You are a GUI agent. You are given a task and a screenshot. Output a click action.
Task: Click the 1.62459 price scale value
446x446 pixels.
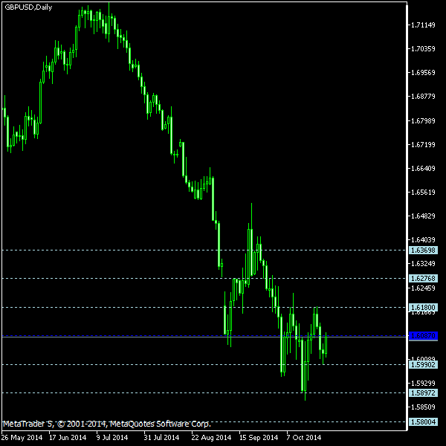click(423, 288)
